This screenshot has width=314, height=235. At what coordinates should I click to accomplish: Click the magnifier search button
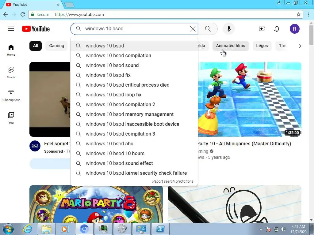(208, 29)
